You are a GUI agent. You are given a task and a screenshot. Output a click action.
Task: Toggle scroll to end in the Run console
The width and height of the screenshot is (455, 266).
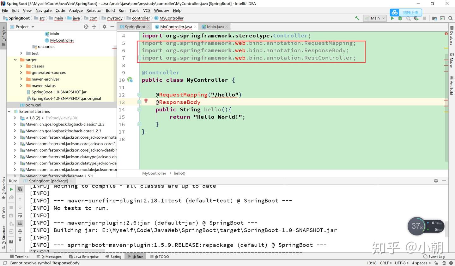click(20, 223)
